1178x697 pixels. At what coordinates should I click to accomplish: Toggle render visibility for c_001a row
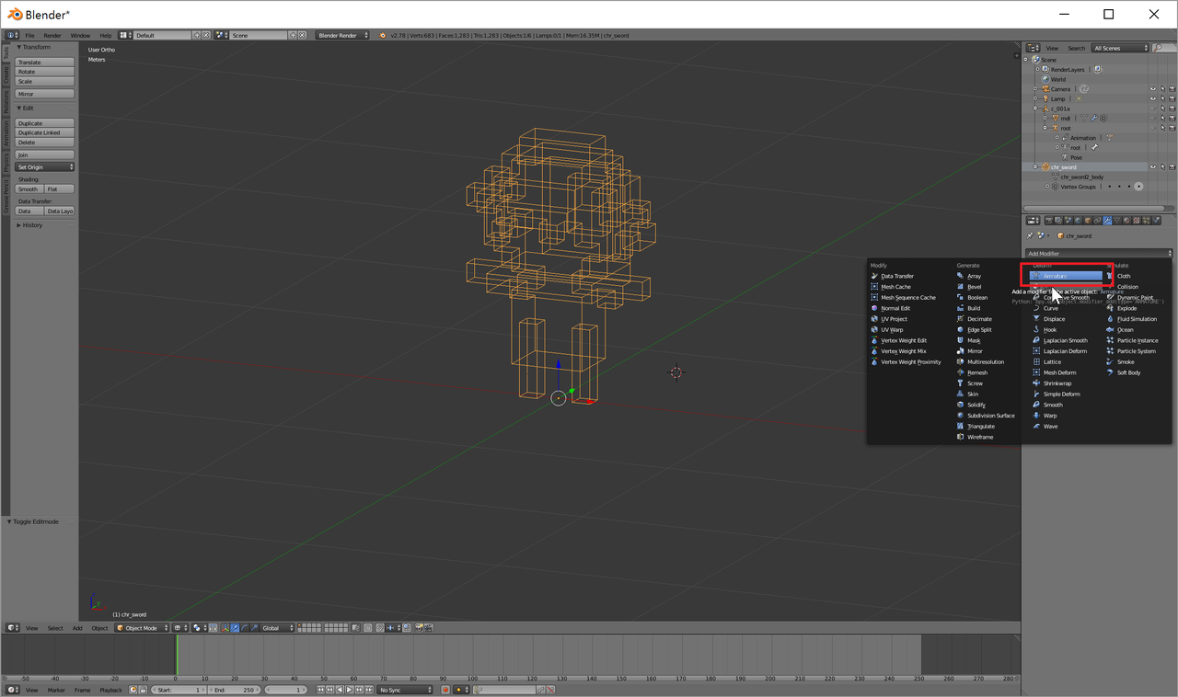(x=1172, y=109)
